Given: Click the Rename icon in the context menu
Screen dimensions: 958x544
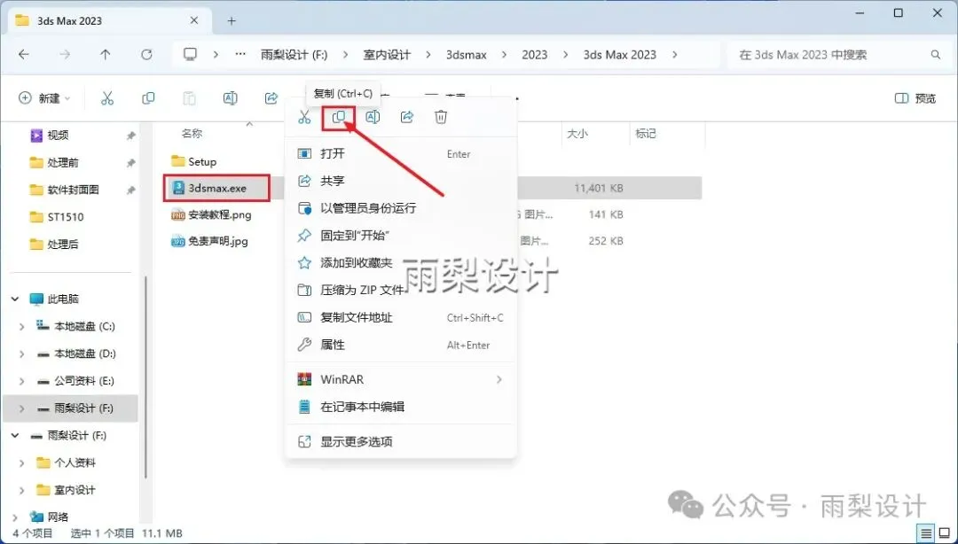Looking at the screenshot, I should point(373,117).
